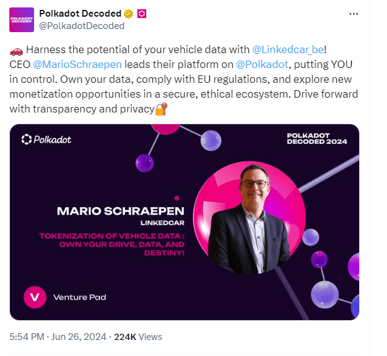
Task: Open the @PolkadotDecoded handle
Action: (81, 26)
